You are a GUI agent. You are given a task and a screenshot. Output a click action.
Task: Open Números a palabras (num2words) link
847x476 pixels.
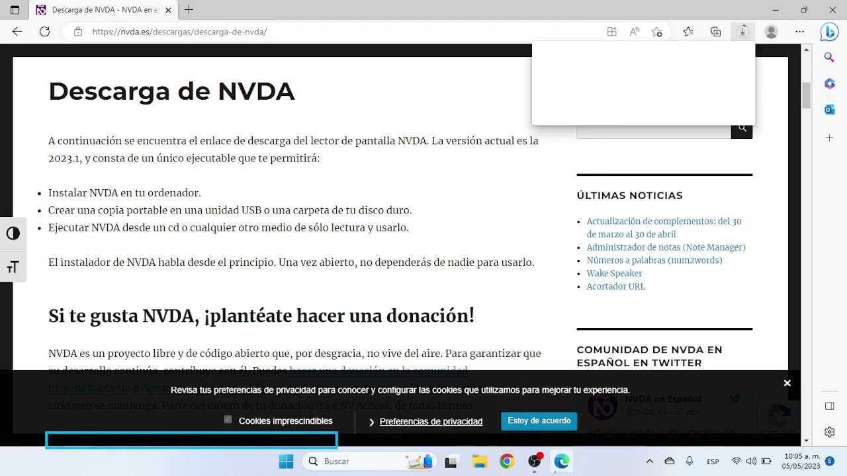[x=654, y=260]
